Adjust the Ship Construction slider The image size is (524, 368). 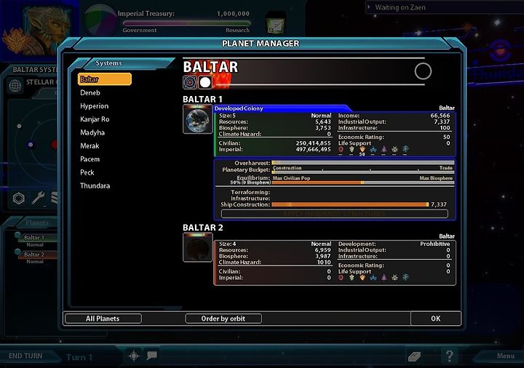[350, 204]
